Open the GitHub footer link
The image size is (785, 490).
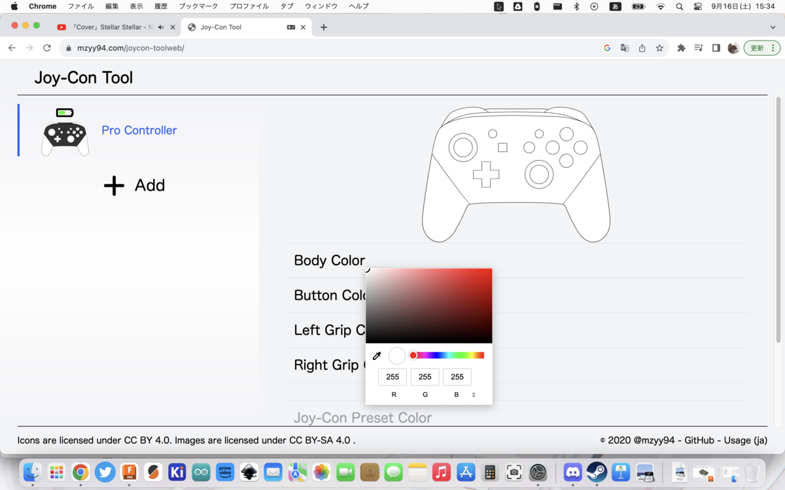click(699, 440)
